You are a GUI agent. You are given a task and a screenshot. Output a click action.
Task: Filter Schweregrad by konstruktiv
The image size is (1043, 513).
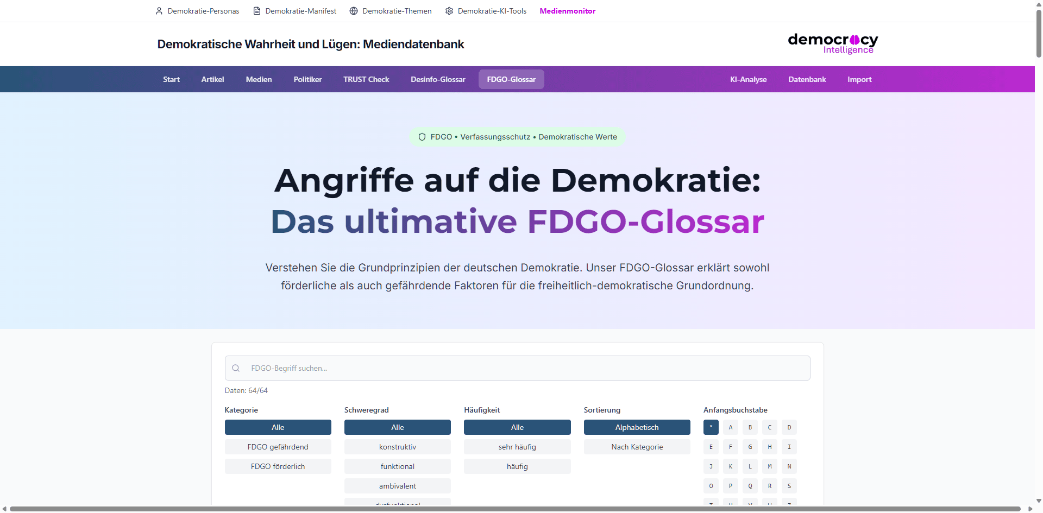coord(398,447)
